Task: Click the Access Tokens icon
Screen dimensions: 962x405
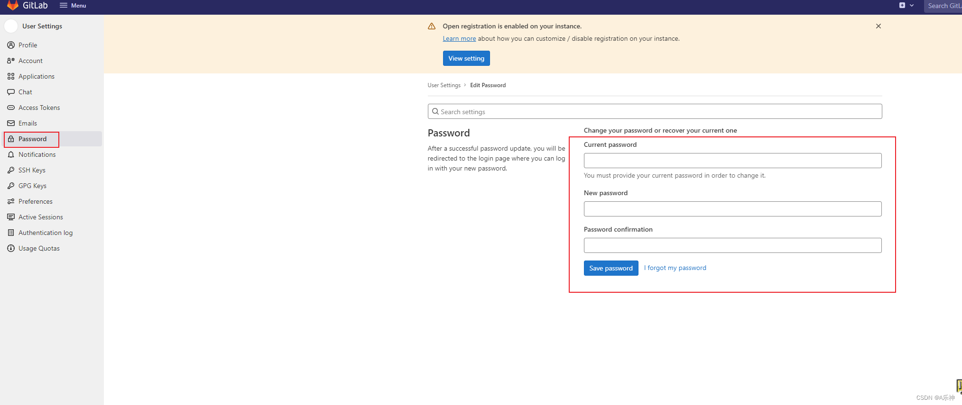Action: (x=11, y=108)
